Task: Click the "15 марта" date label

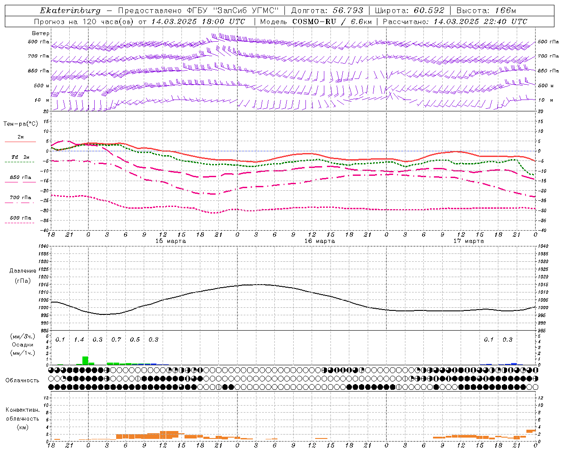Action: pos(170,241)
